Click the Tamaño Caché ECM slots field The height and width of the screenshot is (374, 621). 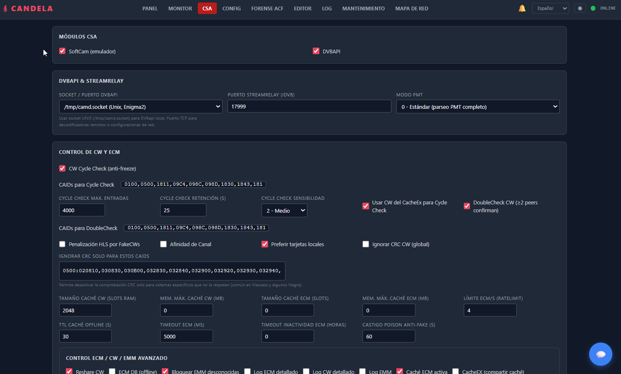point(288,310)
